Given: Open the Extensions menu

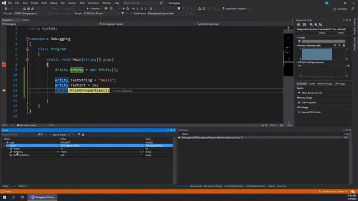Looking at the screenshot, I should tap(93, 3).
